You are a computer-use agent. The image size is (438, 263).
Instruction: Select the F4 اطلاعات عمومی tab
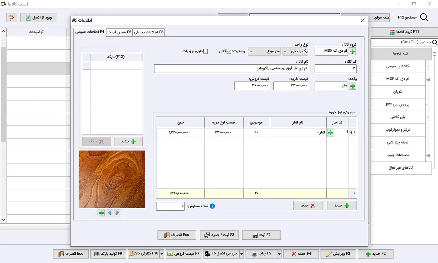click(90, 32)
